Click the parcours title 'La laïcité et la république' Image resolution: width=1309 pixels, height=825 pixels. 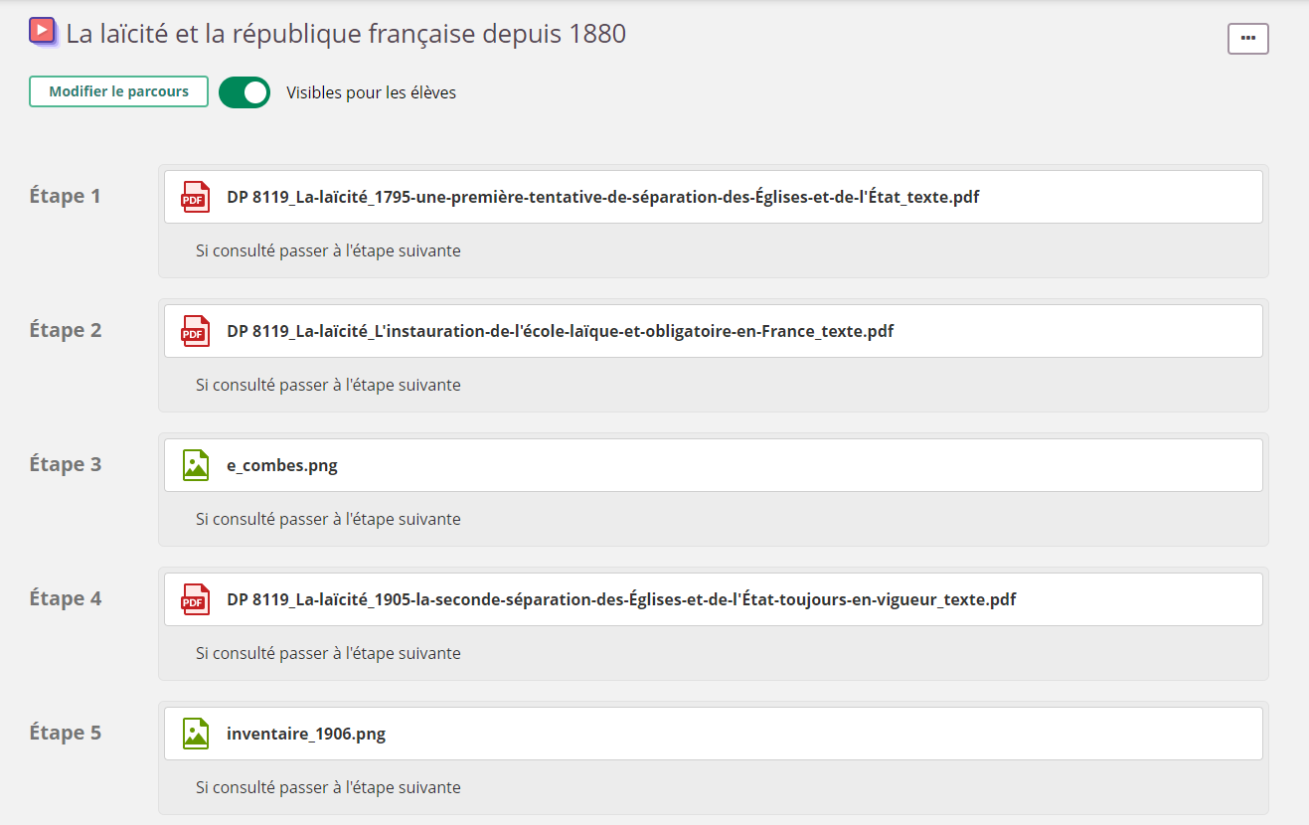click(x=346, y=34)
